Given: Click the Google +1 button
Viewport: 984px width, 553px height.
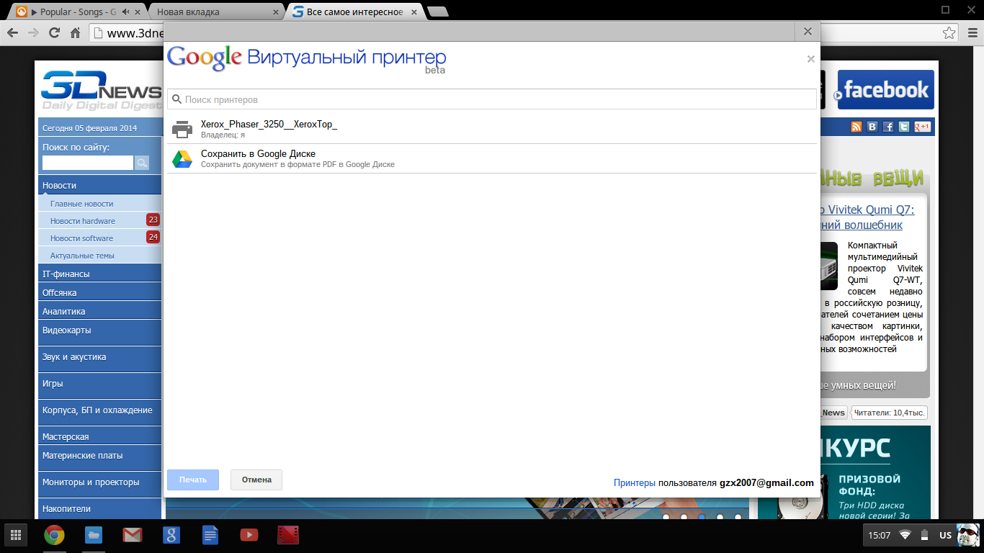Looking at the screenshot, I should [x=923, y=127].
